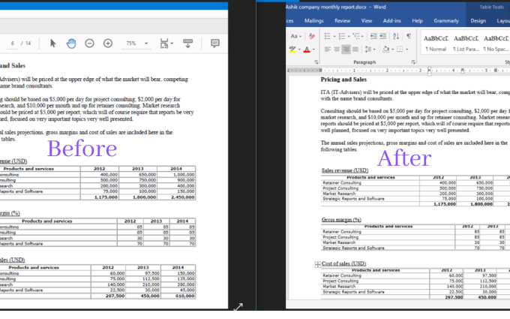Image resolution: width=510 pixels, height=319 pixels.
Task: Click the first-line indent marker on Word ruler
Action: pyautogui.click(x=429, y=69)
